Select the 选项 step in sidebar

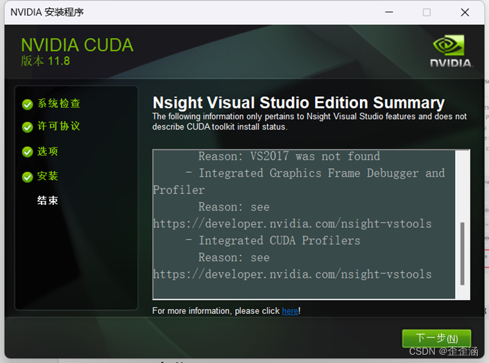point(48,152)
